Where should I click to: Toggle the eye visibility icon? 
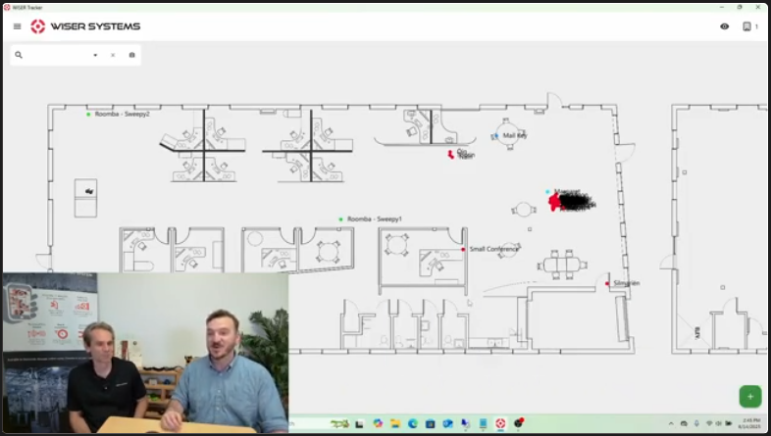(724, 26)
